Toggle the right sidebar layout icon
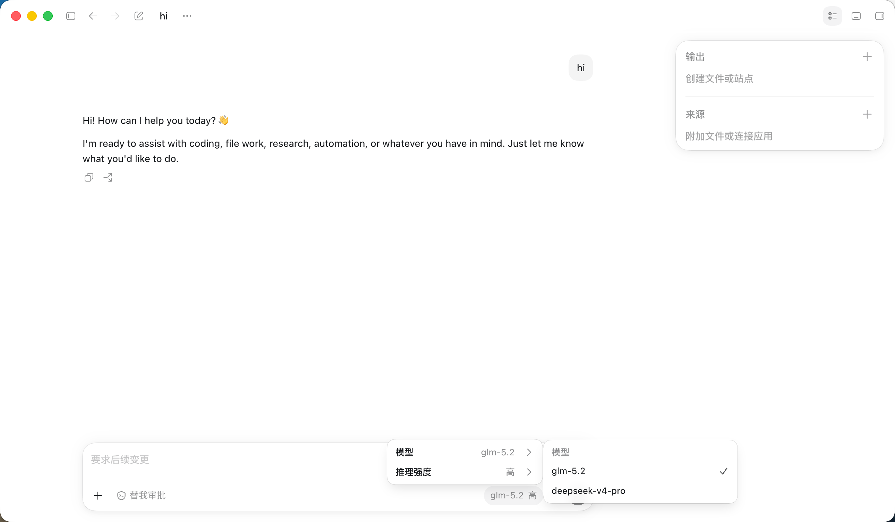 [x=880, y=16]
